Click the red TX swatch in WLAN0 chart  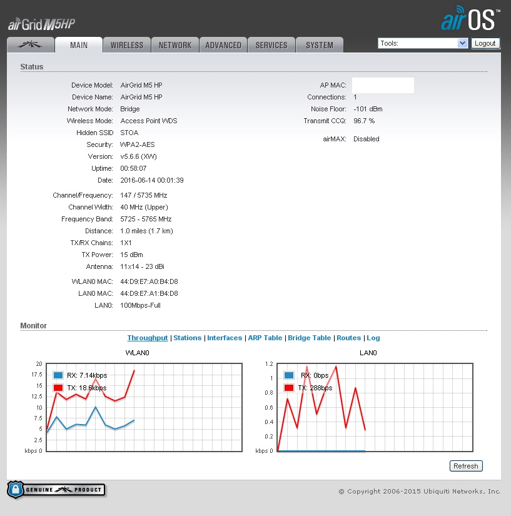pyautogui.click(x=58, y=388)
